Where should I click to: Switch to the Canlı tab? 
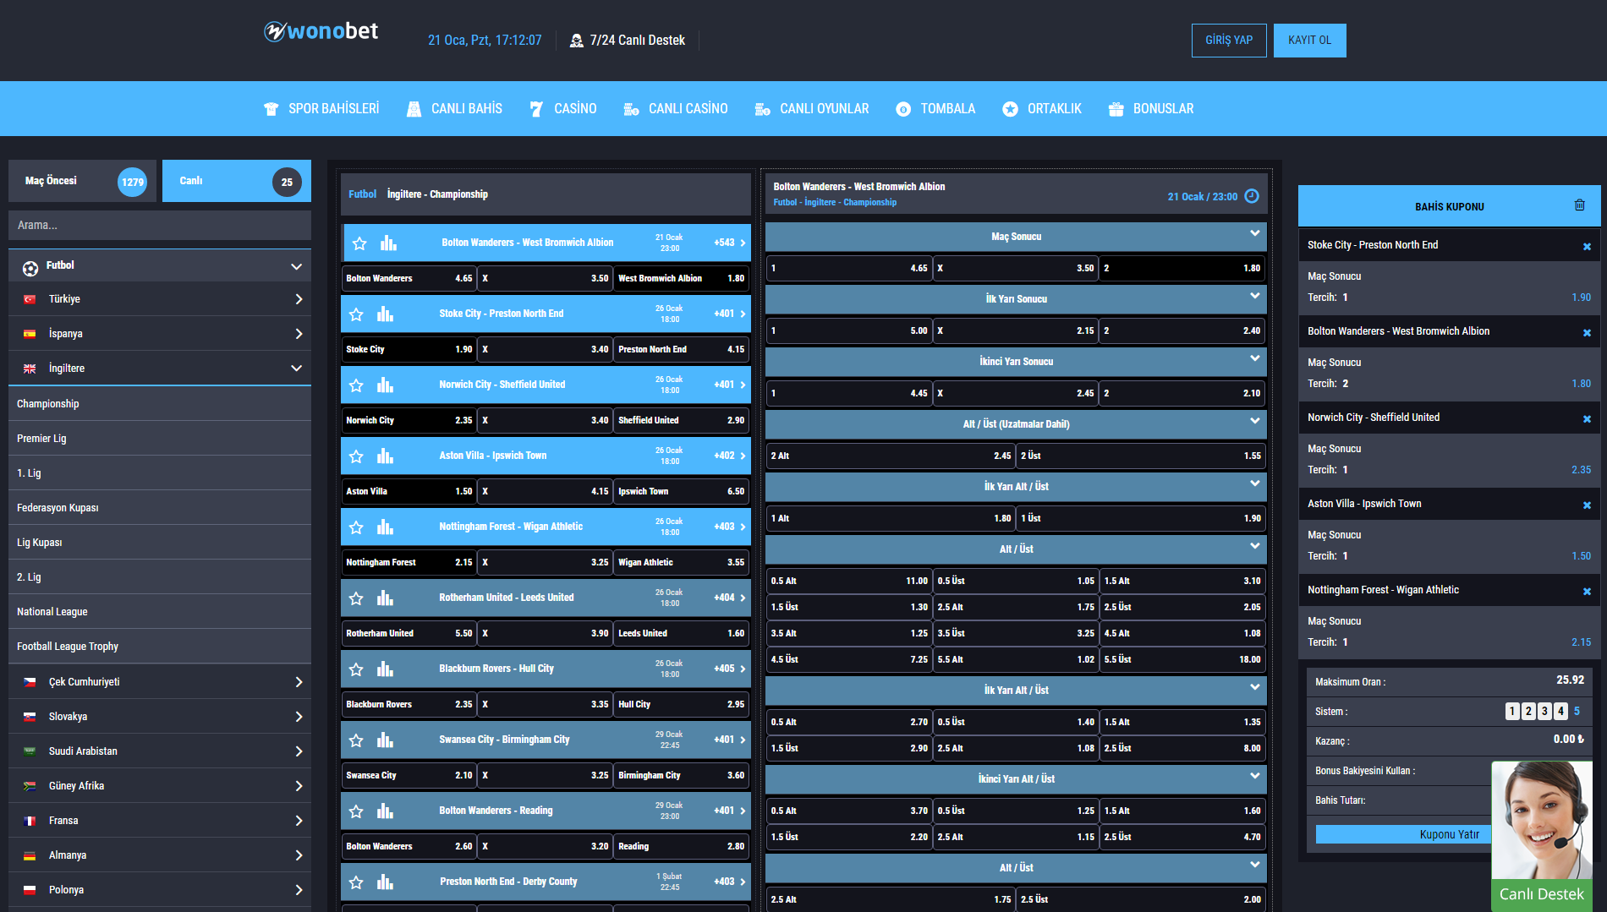point(236,181)
